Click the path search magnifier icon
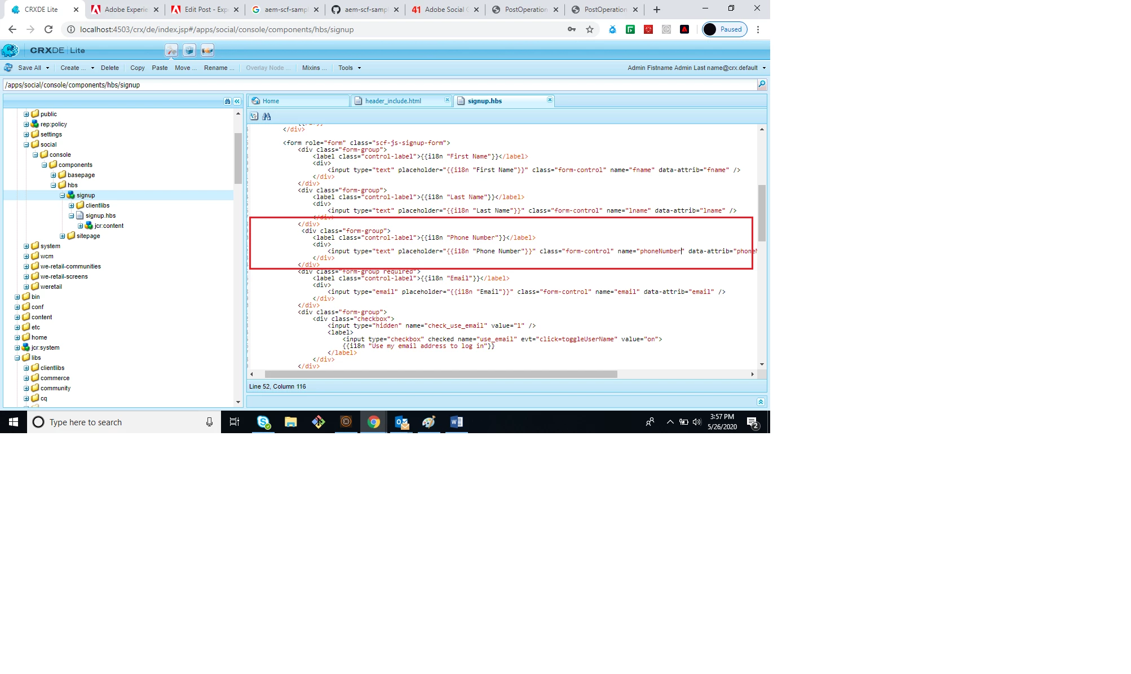The width and height of the screenshot is (1131, 674). coord(762,85)
